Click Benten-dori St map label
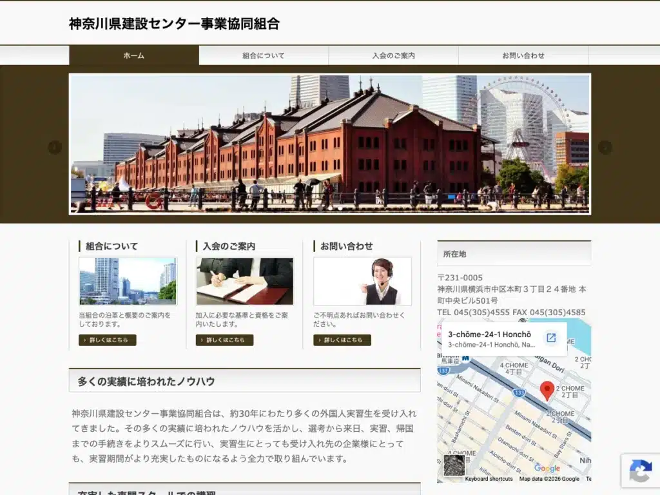Viewport: 660px width, 495px height. pos(519,436)
